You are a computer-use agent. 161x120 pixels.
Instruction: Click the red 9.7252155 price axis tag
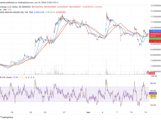(155, 41)
